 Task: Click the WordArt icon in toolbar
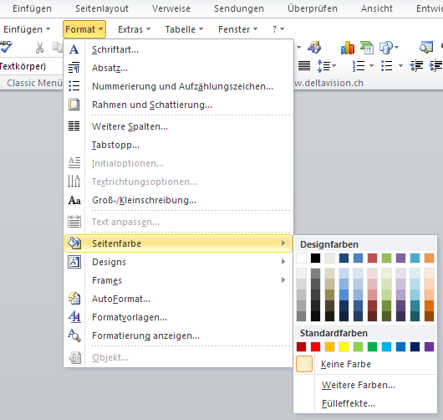[314, 47]
